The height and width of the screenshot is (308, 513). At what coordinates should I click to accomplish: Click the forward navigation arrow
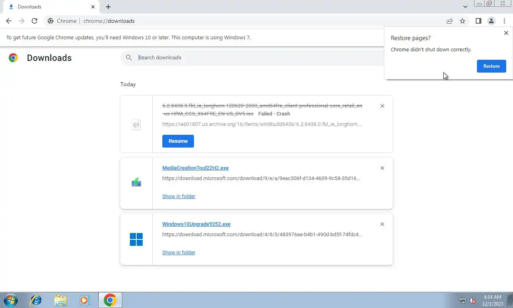22,21
